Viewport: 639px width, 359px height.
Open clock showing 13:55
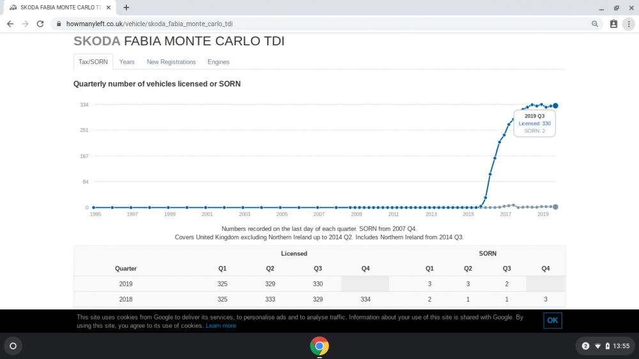pyautogui.click(x=621, y=346)
